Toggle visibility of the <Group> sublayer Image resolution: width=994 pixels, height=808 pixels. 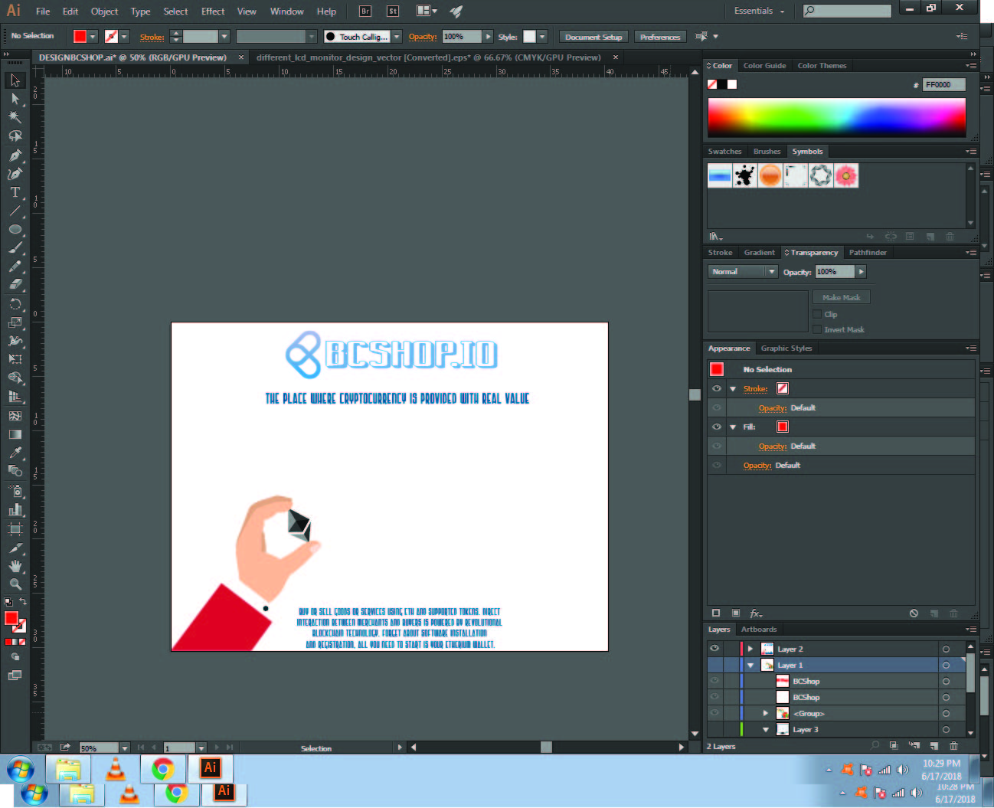point(714,713)
